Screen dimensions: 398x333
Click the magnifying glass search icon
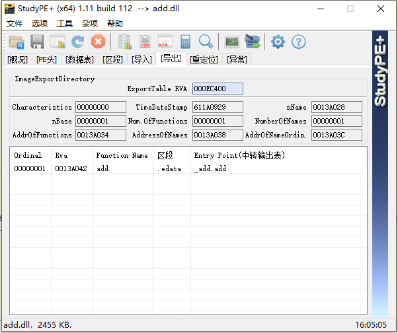[x=206, y=42]
